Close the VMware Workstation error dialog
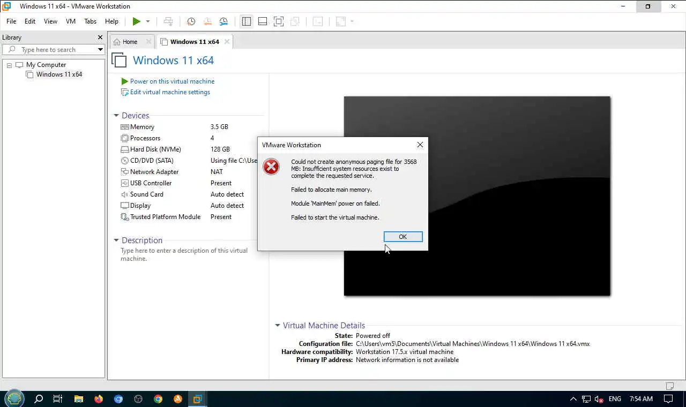 pyautogui.click(x=420, y=145)
